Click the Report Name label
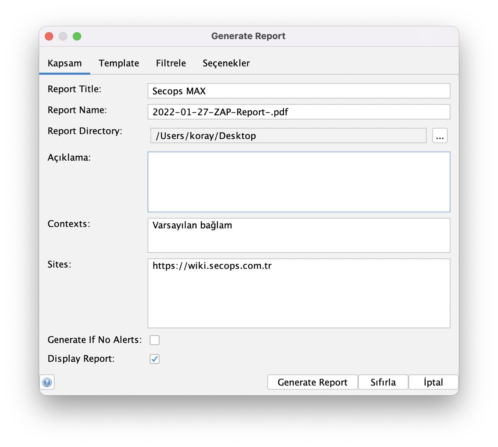The height and width of the screenshot is (447, 498). [77, 110]
